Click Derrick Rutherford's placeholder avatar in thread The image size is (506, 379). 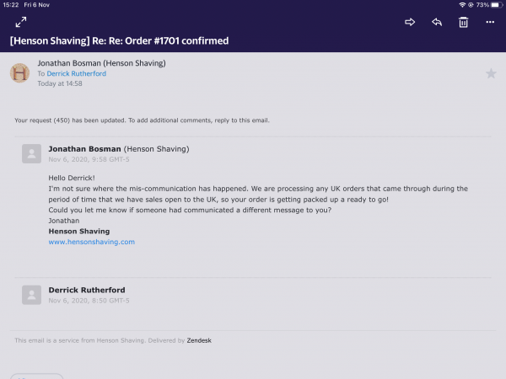[x=32, y=295]
